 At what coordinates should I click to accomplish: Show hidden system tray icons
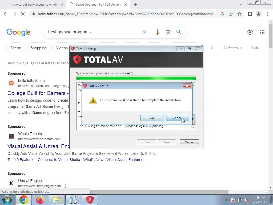227,200
